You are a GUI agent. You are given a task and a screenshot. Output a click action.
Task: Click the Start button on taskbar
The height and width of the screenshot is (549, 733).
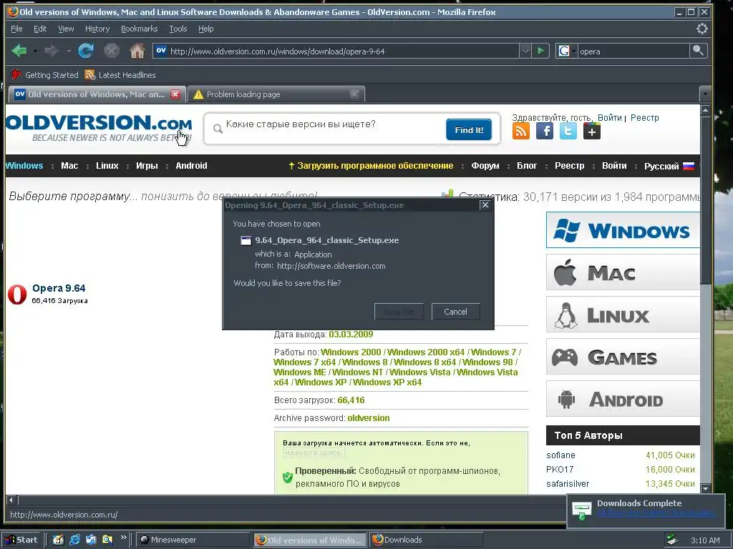point(21,540)
